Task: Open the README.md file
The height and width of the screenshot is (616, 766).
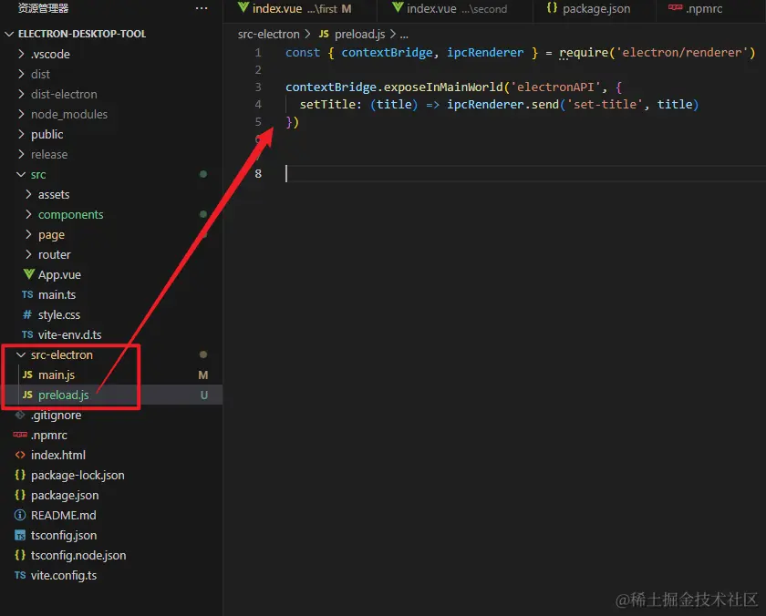Action: 64,515
